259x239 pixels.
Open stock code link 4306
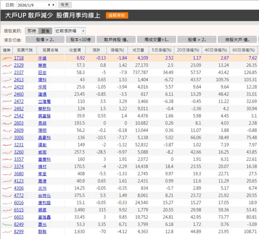pyautogui.click(x=19, y=188)
